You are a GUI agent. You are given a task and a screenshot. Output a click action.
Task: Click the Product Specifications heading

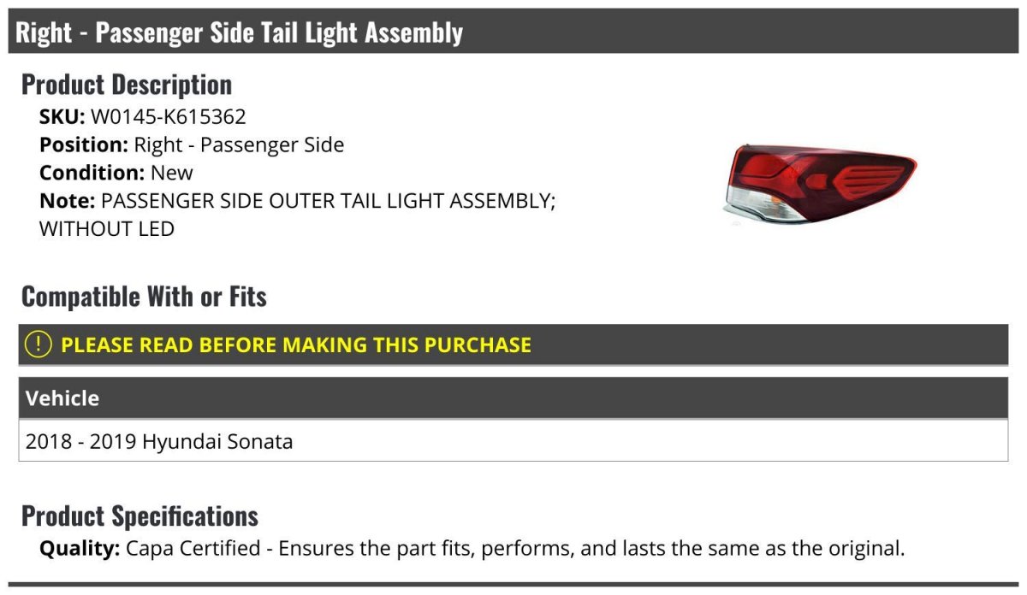(140, 516)
